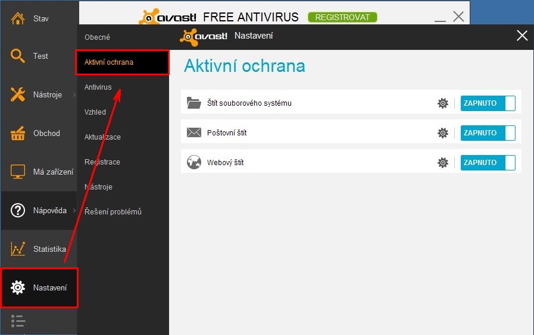534x335 pixels.
Task: Click the globe icon of Webový štít
Action: [194, 162]
